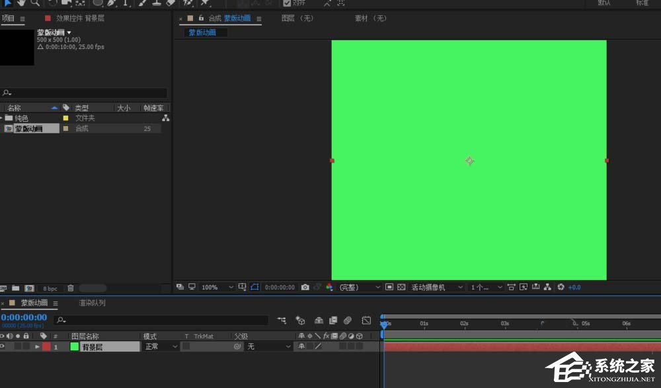661x388 pixels.
Task: Click the trash icon in the Project panel
Action: coord(71,288)
